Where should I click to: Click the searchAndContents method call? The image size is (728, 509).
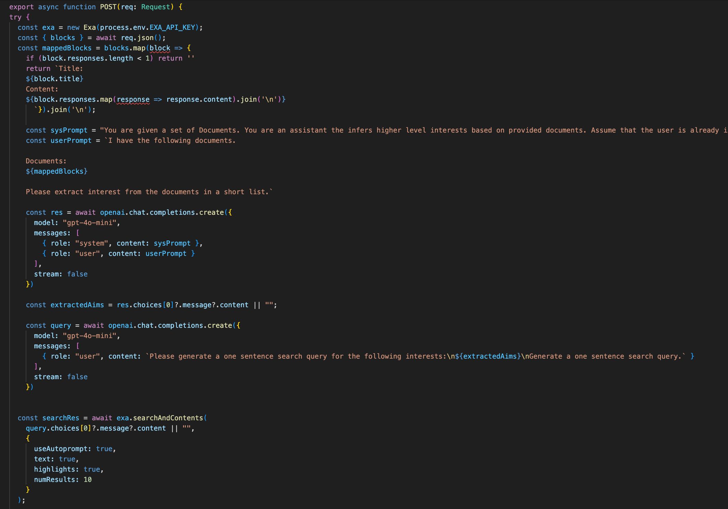click(x=168, y=418)
